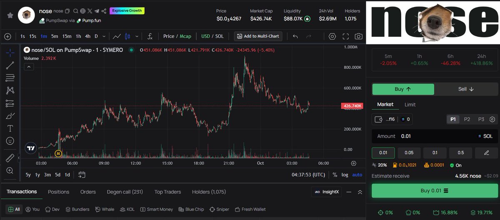Click the plus compare symbol icon
Image resolution: width=500 pixels, height=220 pixels.
pos(7,37)
